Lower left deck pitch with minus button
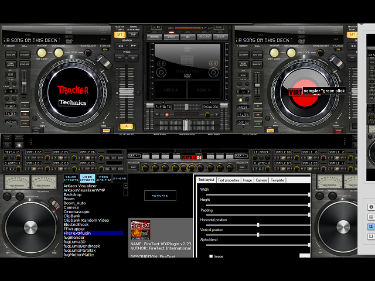The image size is (375, 281). tap(120, 57)
